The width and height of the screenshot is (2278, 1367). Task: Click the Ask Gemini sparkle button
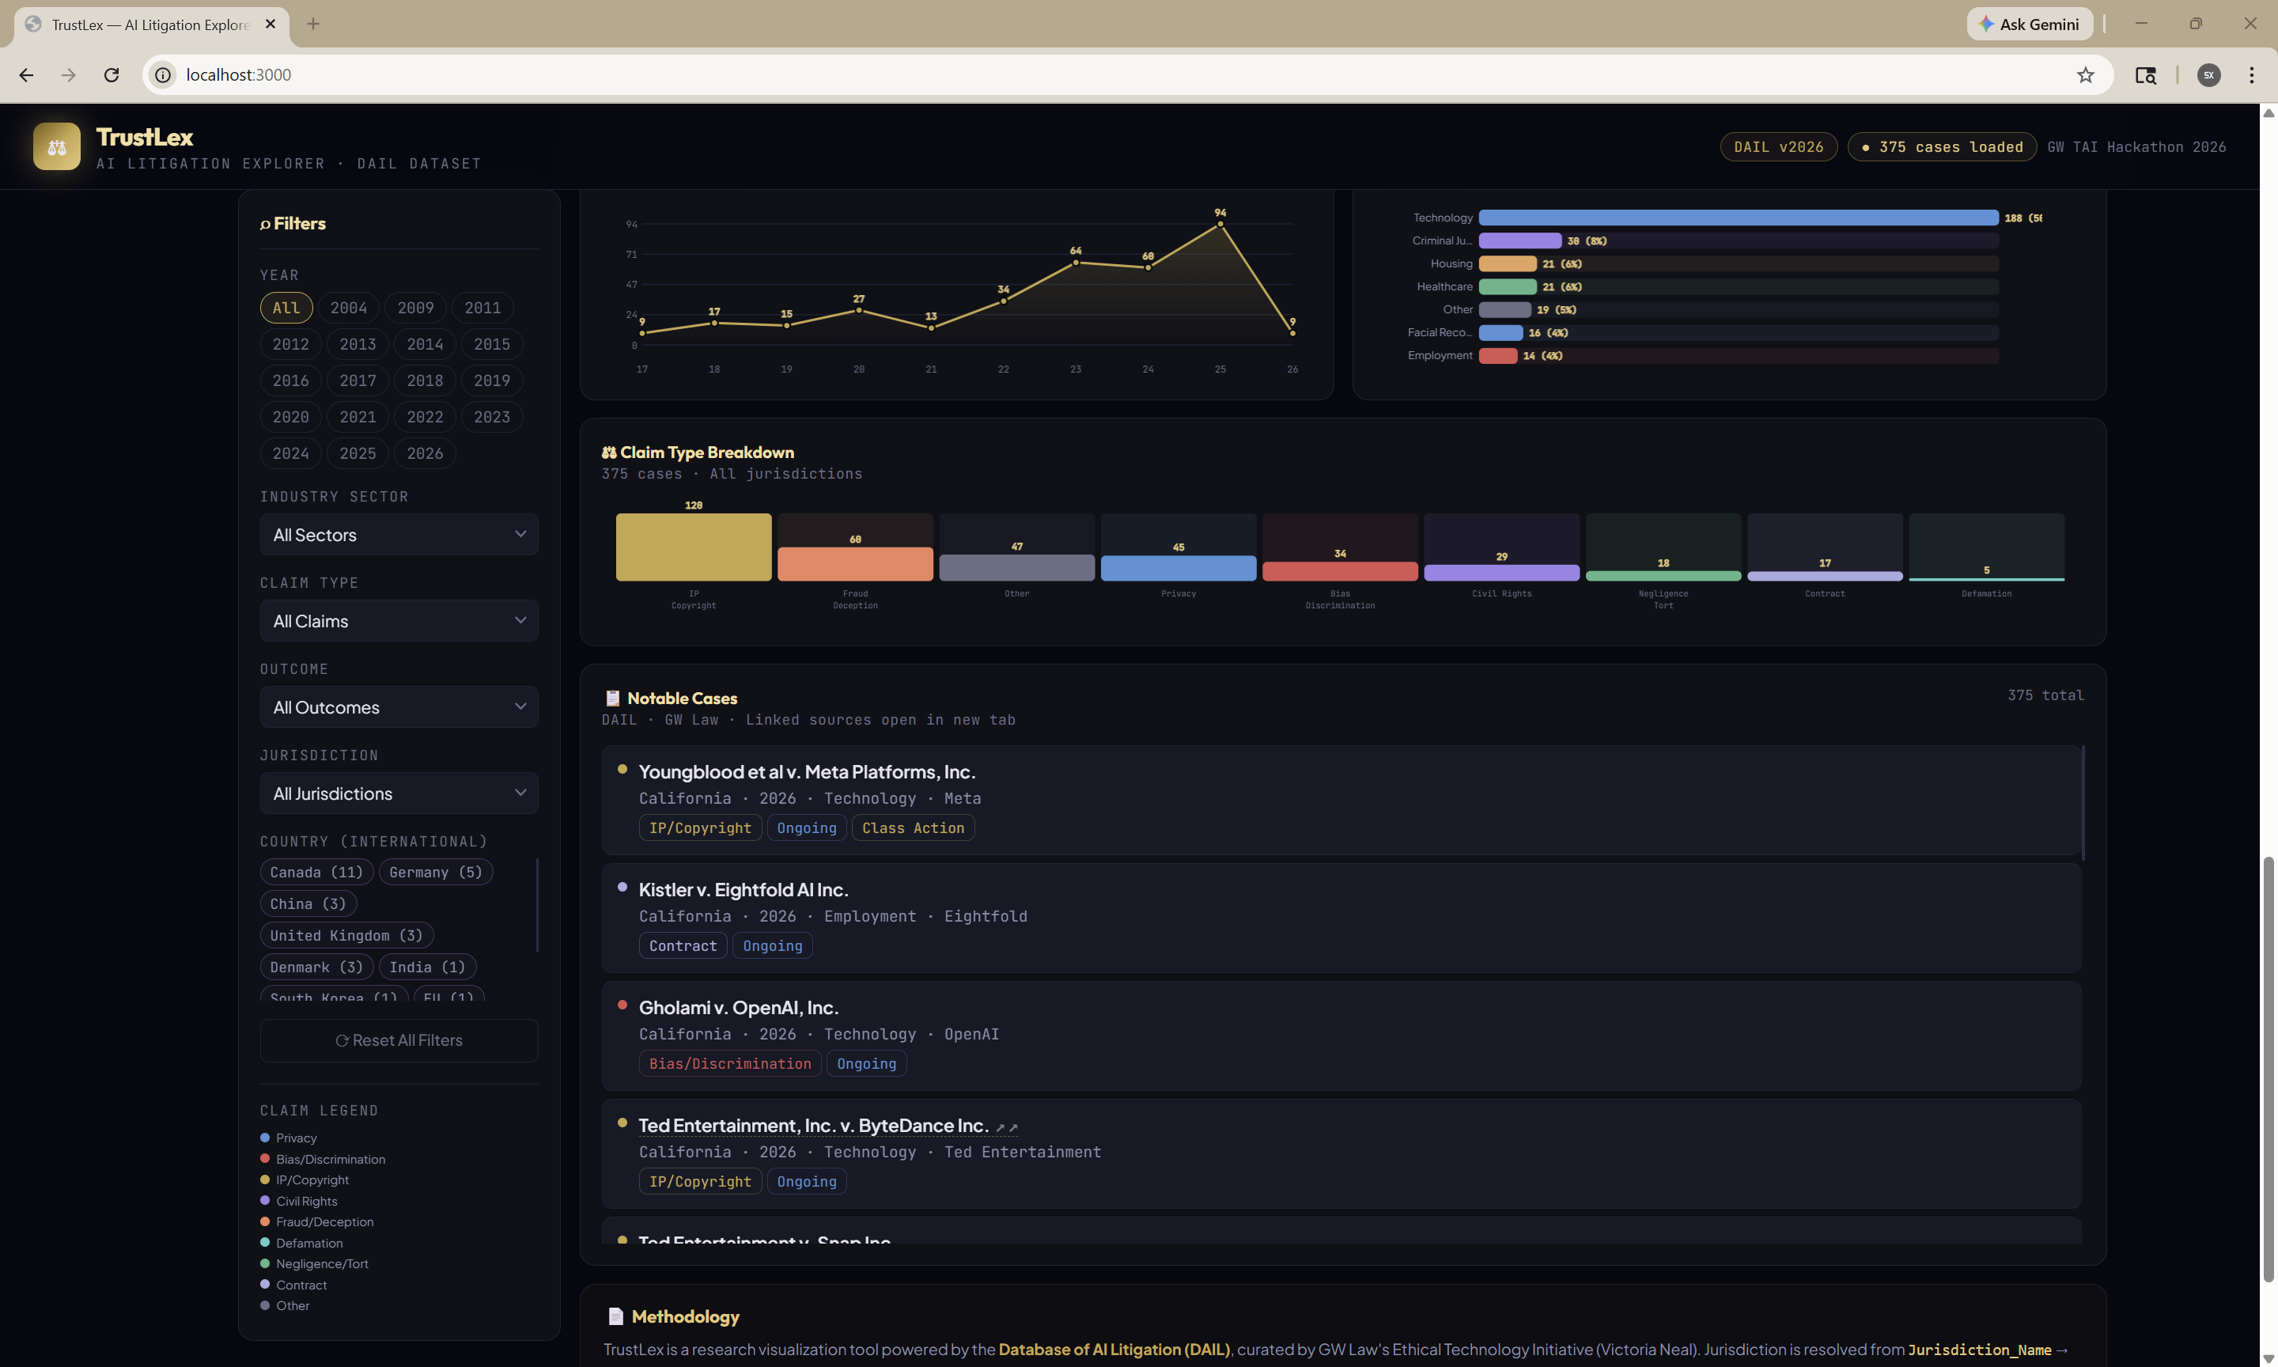point(2029,24)
